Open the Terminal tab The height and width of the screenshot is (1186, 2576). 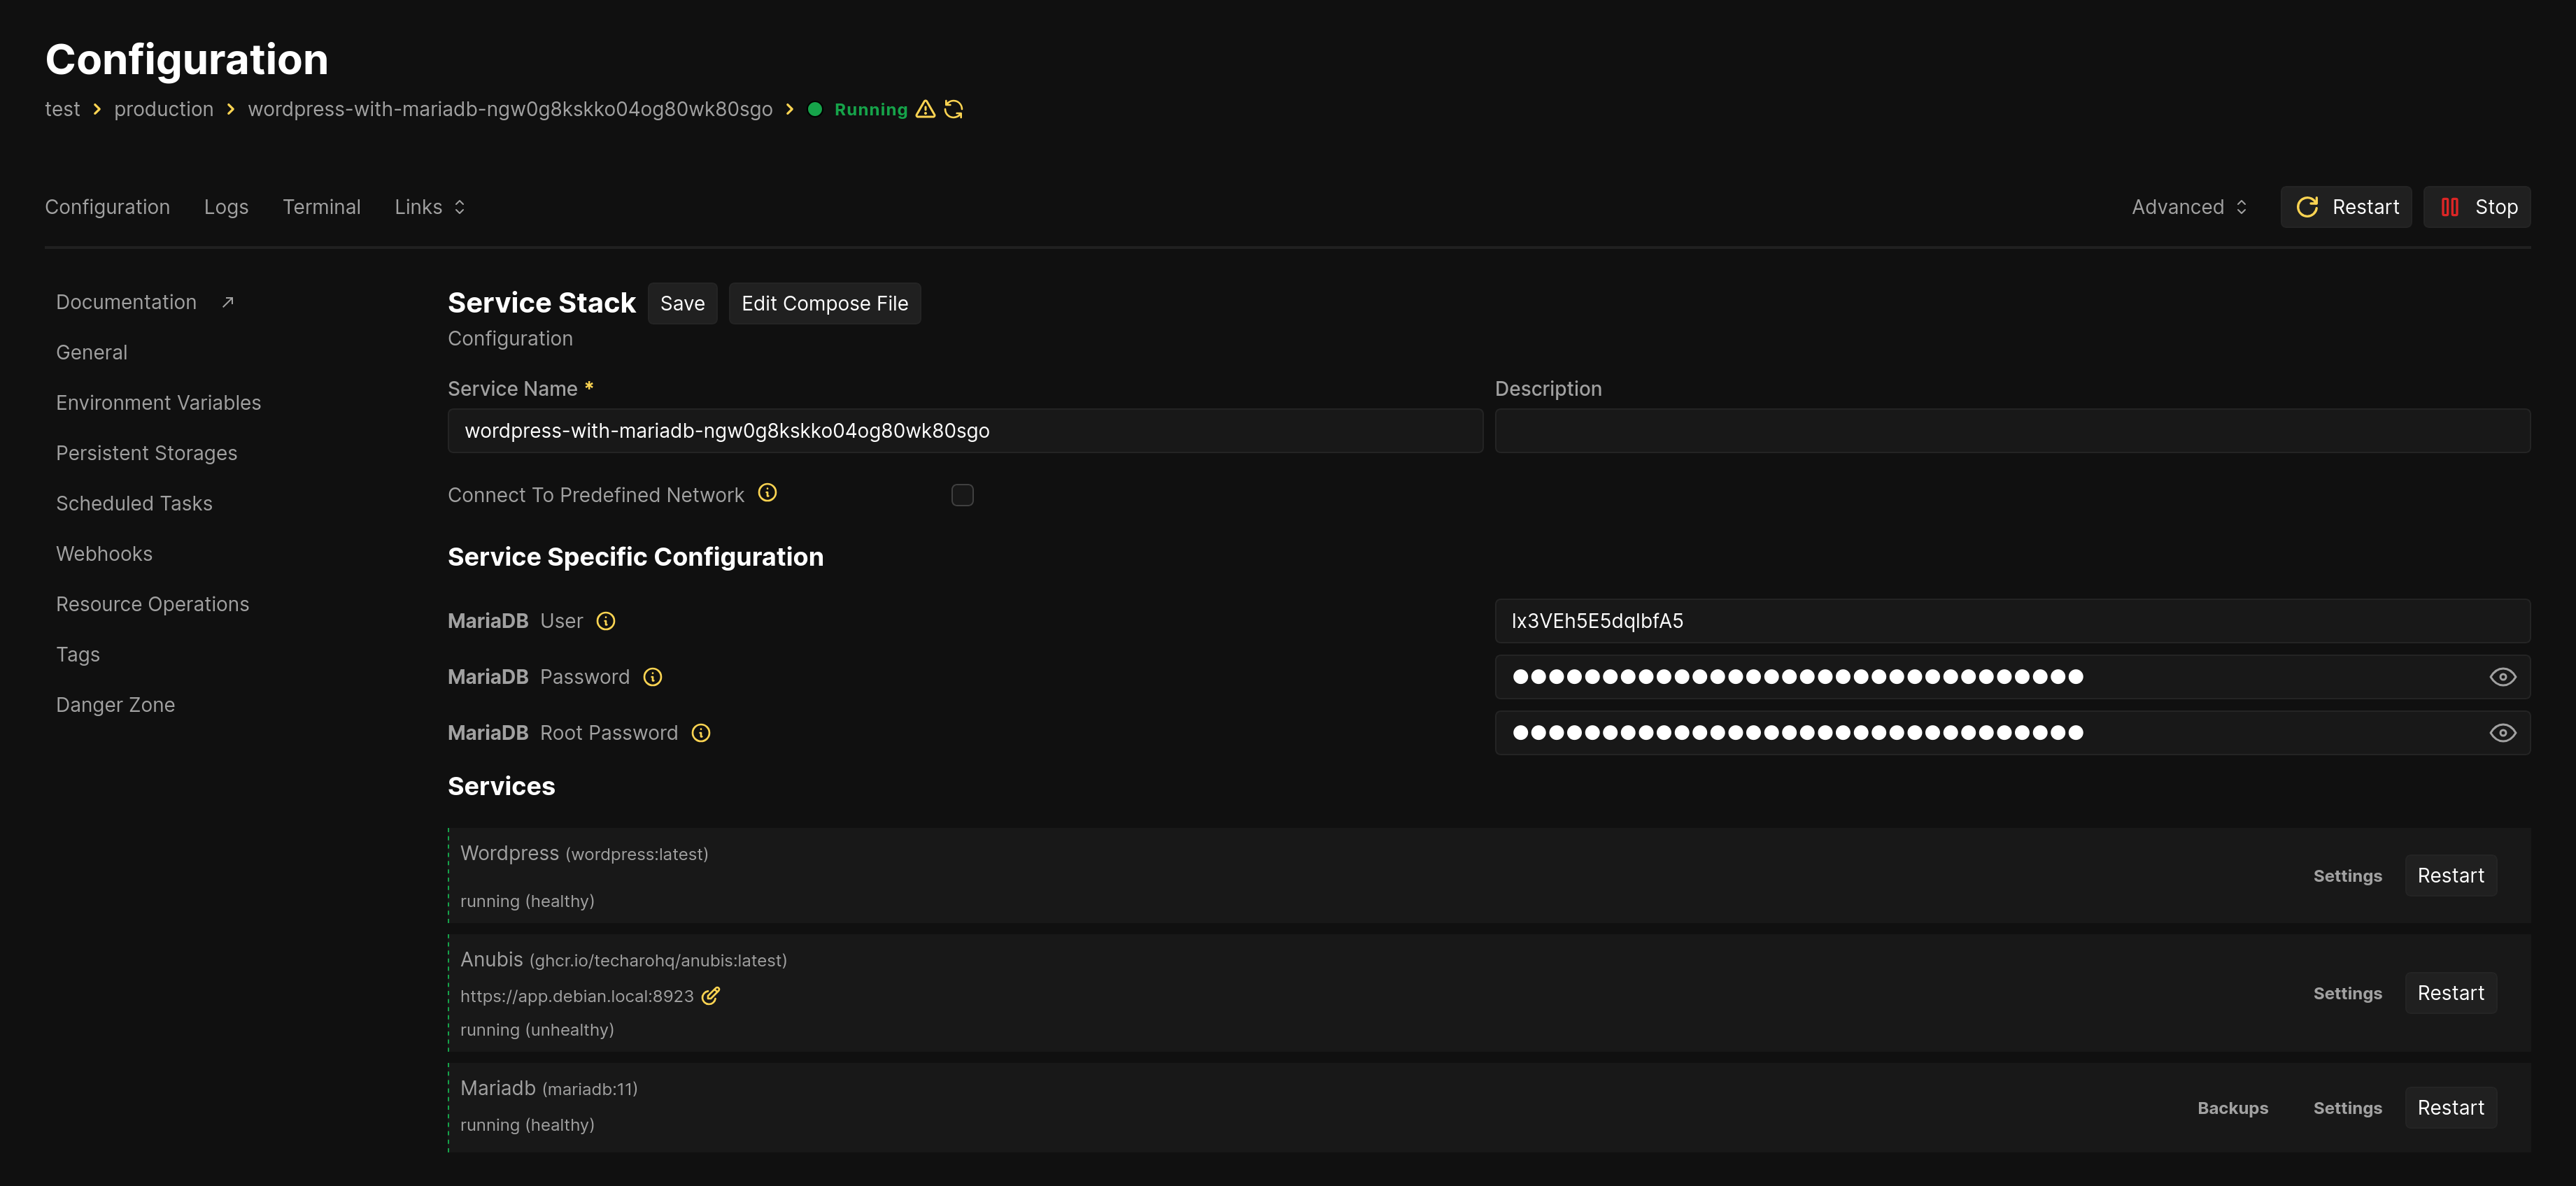click(x=322, y=207)
